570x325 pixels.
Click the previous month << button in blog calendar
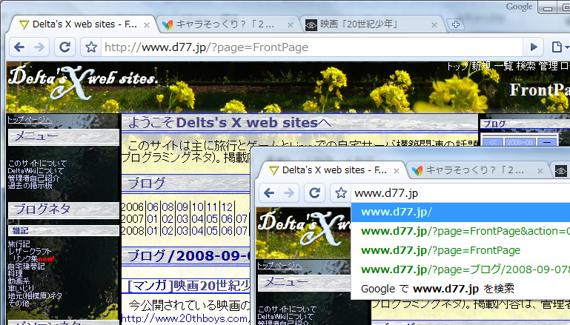pyautogui.click(x=494, y=141)
